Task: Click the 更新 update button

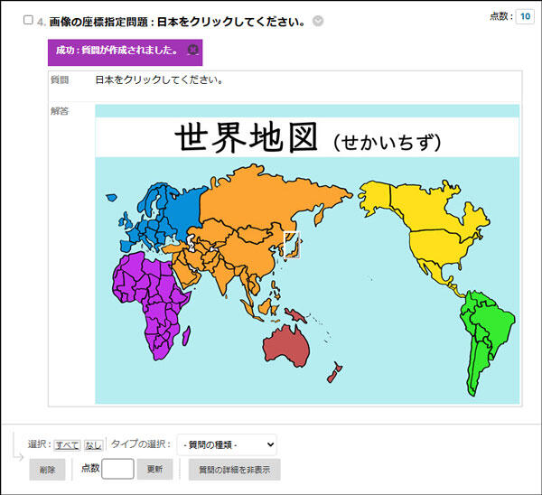Action: coord(154,469)
